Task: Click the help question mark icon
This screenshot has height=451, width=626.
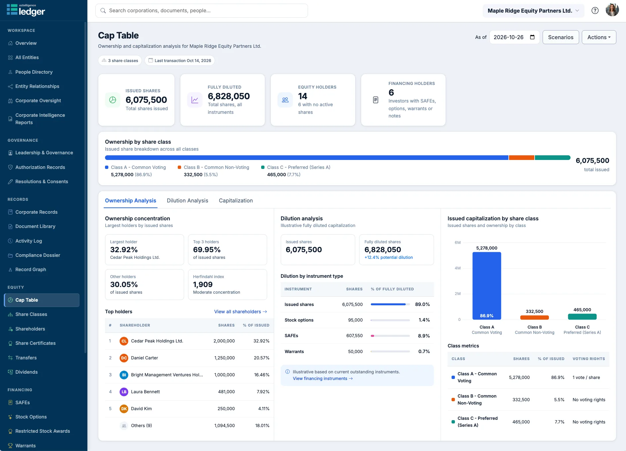Action: [595, 11]
